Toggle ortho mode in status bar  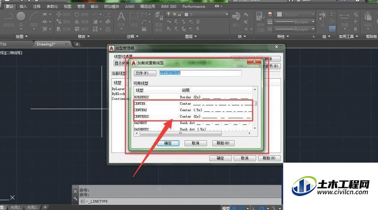coord(253,208)
